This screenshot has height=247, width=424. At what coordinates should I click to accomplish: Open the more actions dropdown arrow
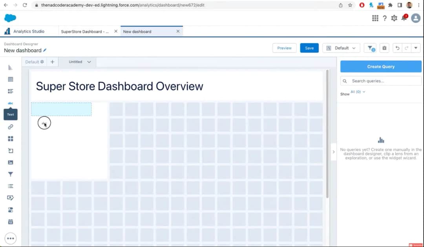[x=416, y=48]
